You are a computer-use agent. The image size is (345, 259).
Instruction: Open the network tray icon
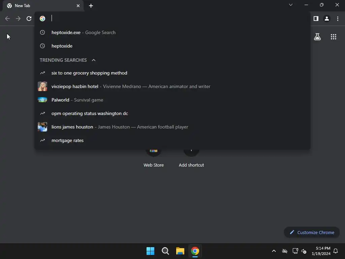pyautogui.click(x=295, y=251)
